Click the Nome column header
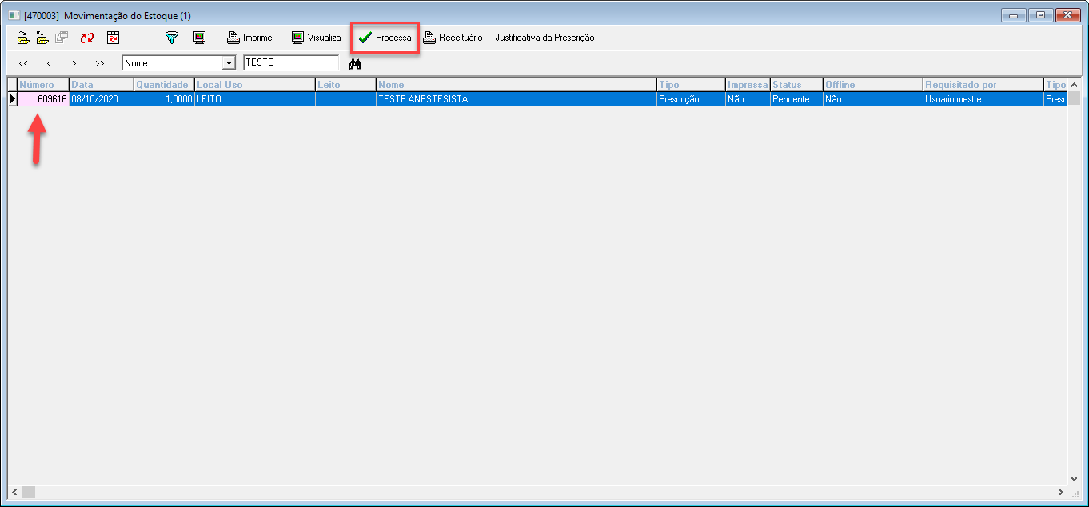The image size is (1089, 507). 517,85
